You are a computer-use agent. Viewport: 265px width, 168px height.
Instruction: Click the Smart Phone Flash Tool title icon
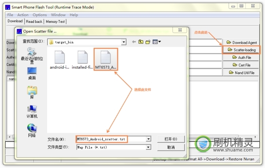[x=8, y=7]
